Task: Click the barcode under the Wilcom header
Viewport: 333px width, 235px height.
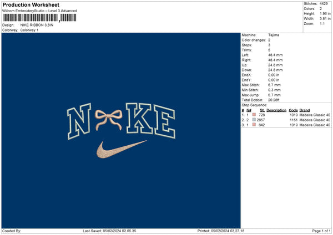Action: 40,18
